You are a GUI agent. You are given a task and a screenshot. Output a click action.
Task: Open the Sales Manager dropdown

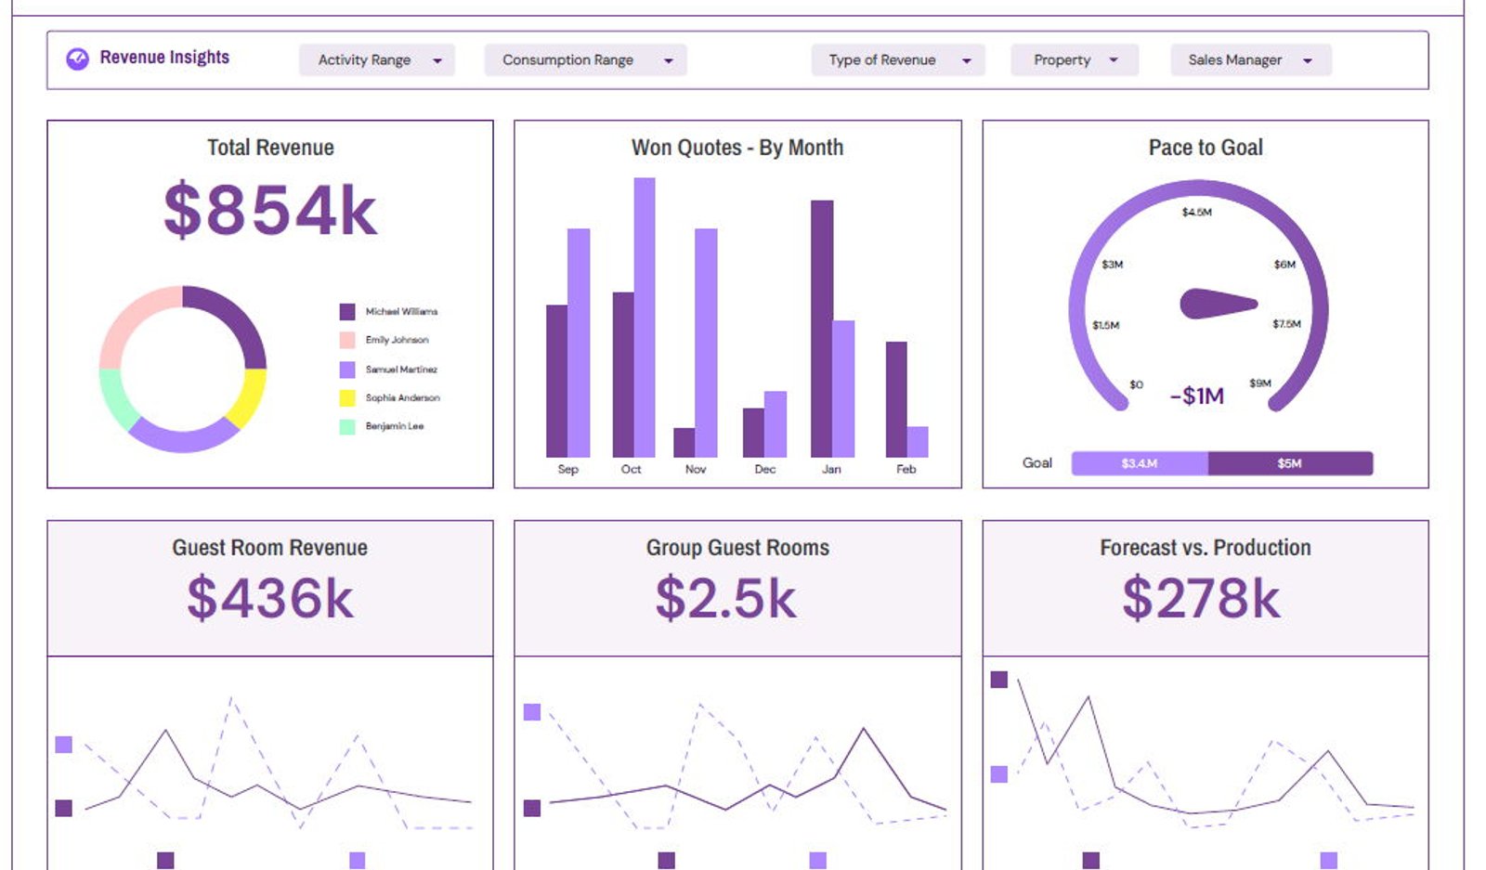pyautogui.click(x=1250, y=59)
